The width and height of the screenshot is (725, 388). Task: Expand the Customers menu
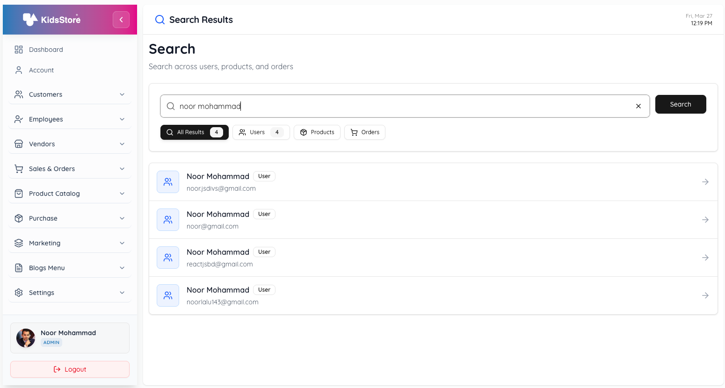tap(69, 94)
